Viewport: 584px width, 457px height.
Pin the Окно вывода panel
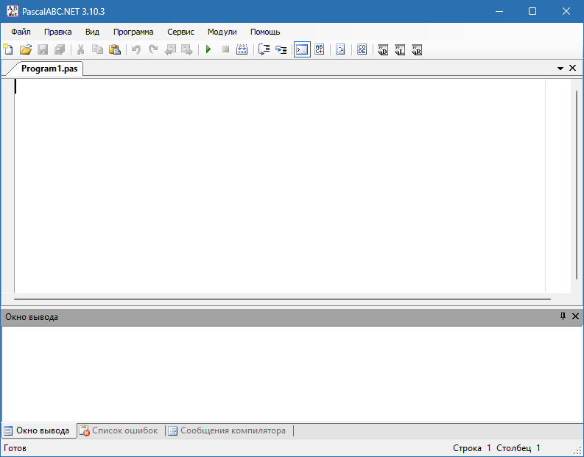563,316
